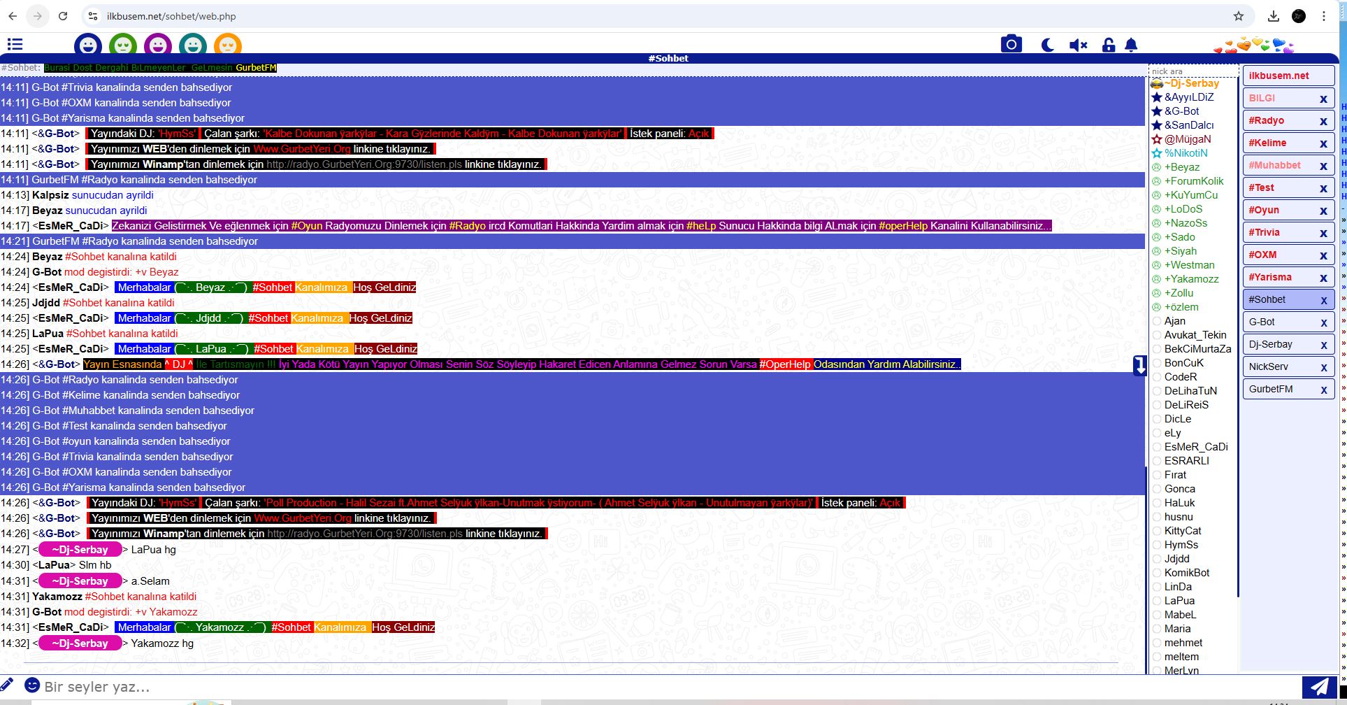1347x705 pixels.
Task: Close the NickServ private tab
Action: [x=1323, y=367]
